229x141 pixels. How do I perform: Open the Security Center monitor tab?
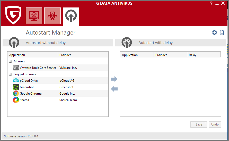pos(34,16)
